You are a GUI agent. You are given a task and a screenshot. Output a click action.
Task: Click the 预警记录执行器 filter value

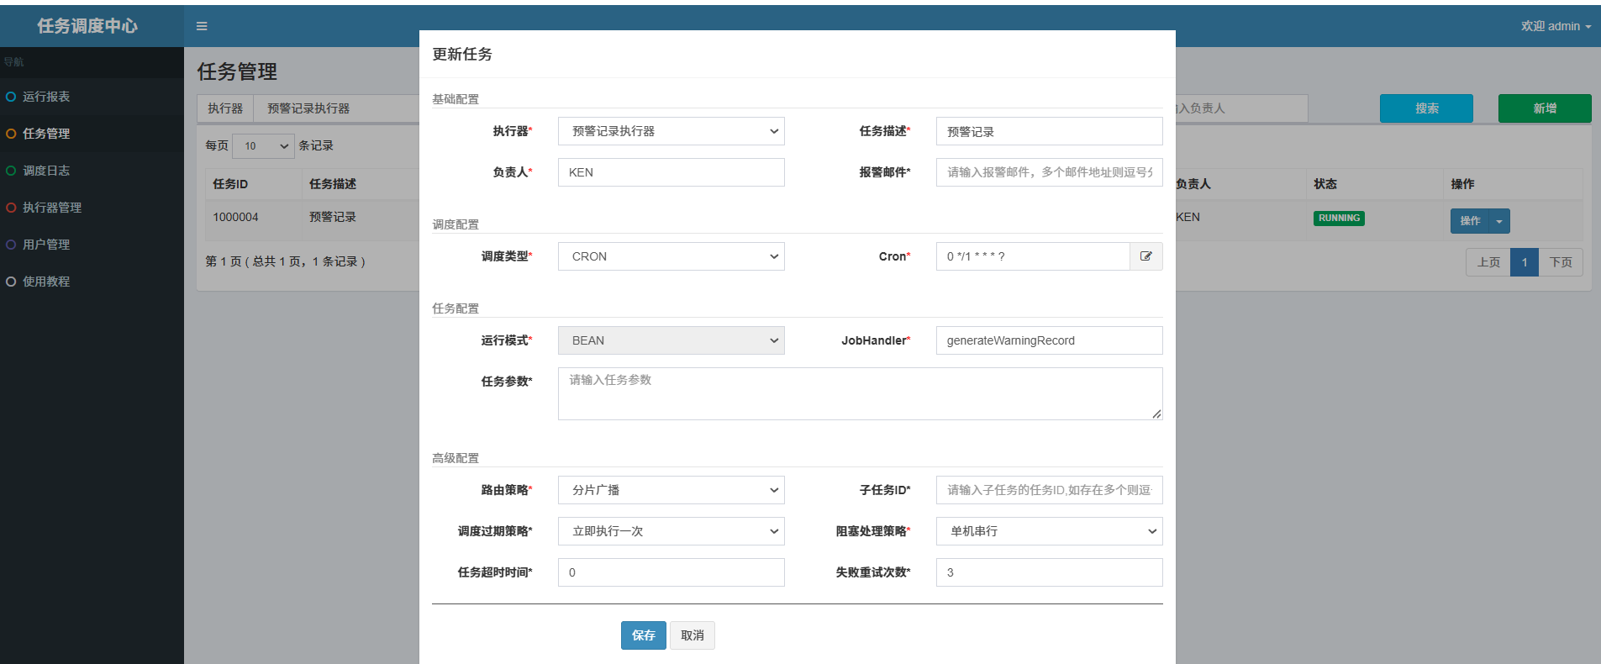tap(308, 108)
